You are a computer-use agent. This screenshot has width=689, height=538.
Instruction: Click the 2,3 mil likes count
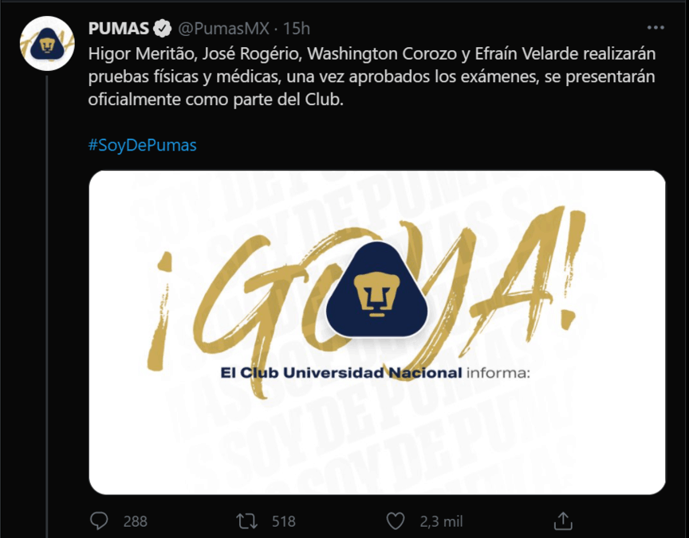click(x=441, y=521)
